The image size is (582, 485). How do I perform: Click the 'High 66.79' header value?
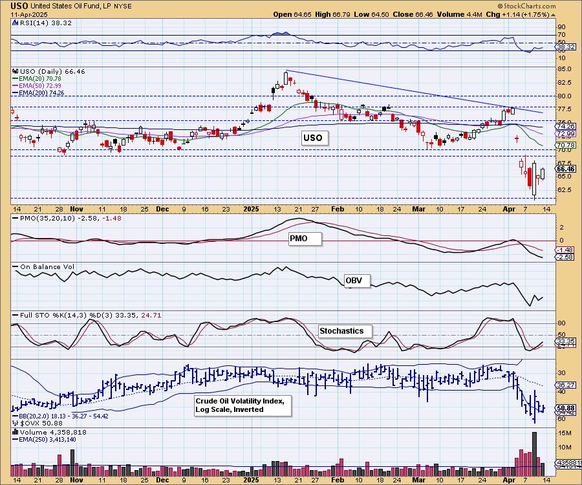point(332,14)
